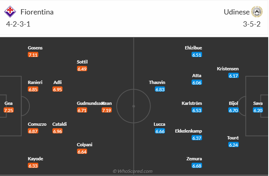The width and height of the screenshot is (269, 176).
Task: Click Udinese's 3-5-2 formation label
Action: tap(251, 24)
